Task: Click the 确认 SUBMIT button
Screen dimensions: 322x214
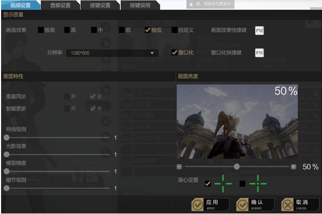Action: (x=256, y=204)
